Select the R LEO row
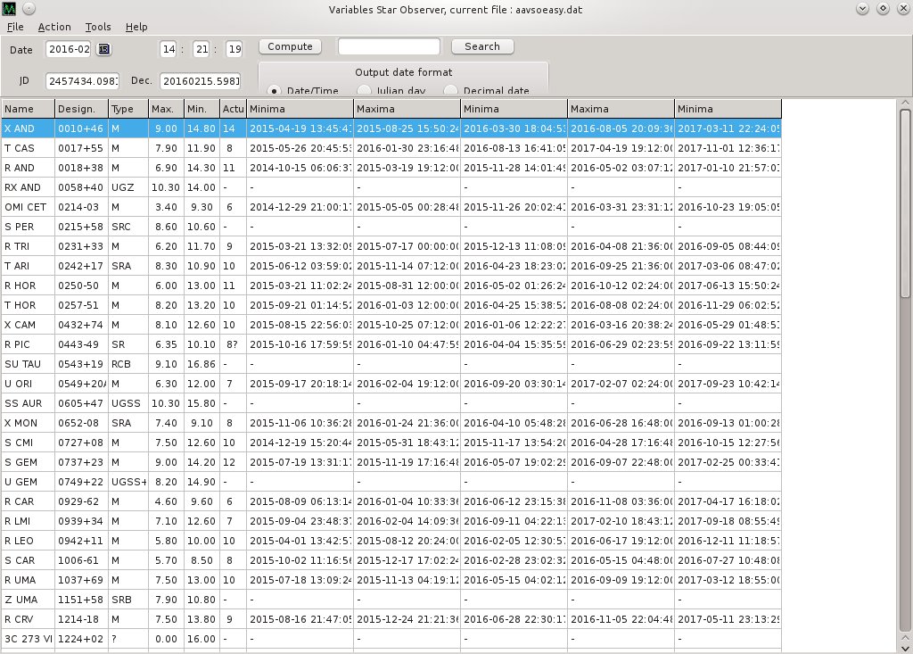Viewport: 913px width, 654px height. point(391,541)
